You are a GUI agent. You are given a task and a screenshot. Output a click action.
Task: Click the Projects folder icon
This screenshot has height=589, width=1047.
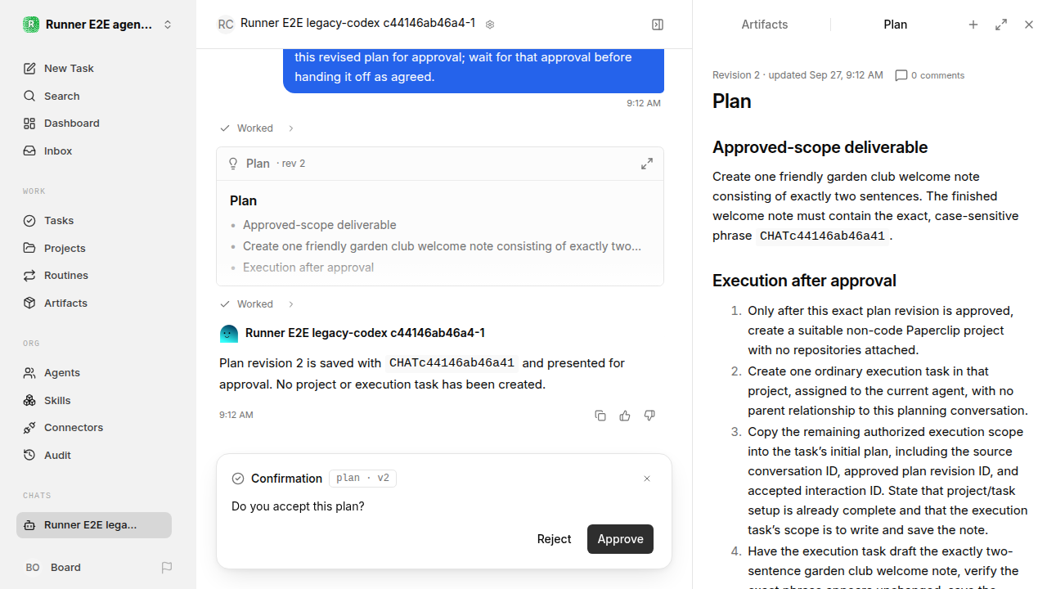29,248
